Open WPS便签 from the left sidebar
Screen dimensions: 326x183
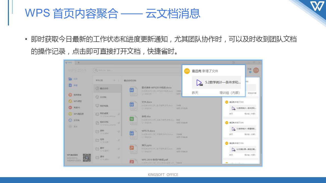[x=75, y=101]
